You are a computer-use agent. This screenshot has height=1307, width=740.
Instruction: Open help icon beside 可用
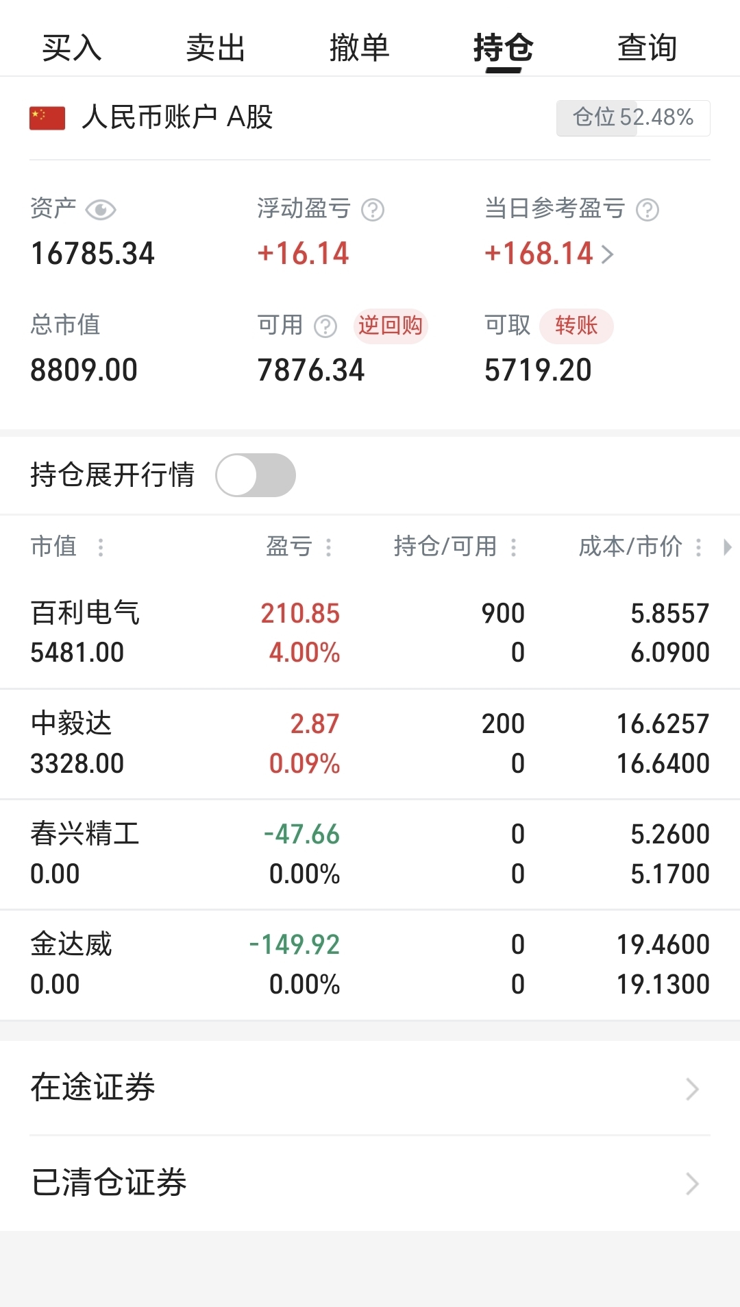(x=325, y=326)
